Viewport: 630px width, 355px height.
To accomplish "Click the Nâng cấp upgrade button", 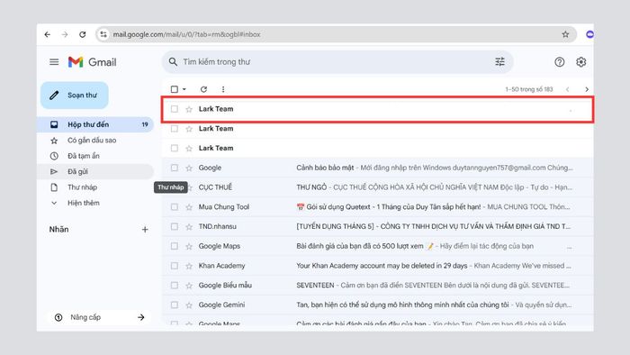I will pyautogui.click(x=99, y=317).
